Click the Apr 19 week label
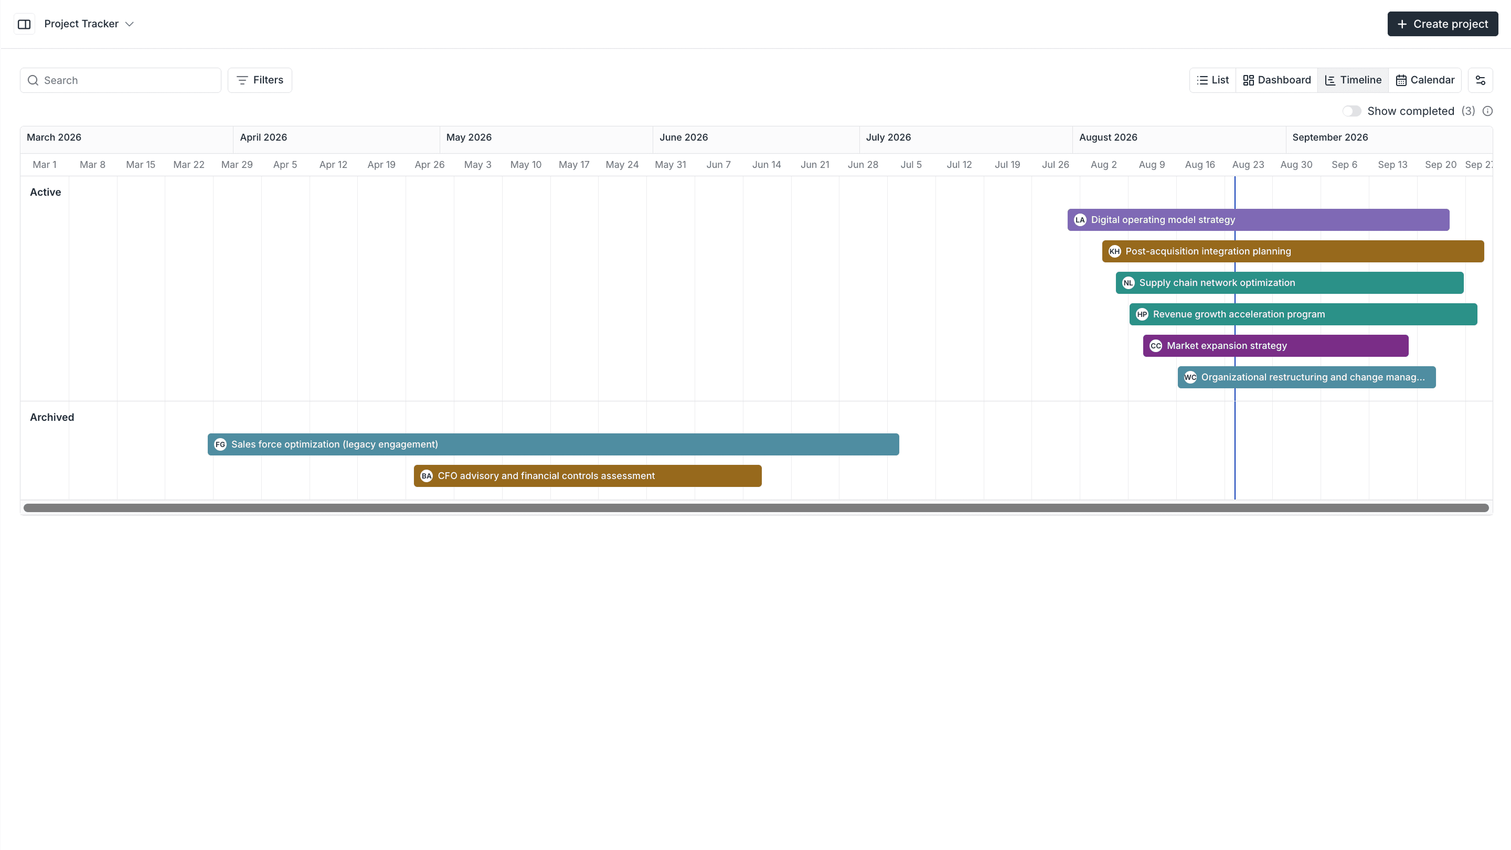The height and width of the screenshot is (850, 1511). 381,165
